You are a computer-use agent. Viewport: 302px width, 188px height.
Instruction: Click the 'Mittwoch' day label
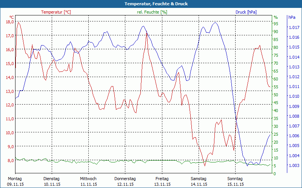[88, 179]
